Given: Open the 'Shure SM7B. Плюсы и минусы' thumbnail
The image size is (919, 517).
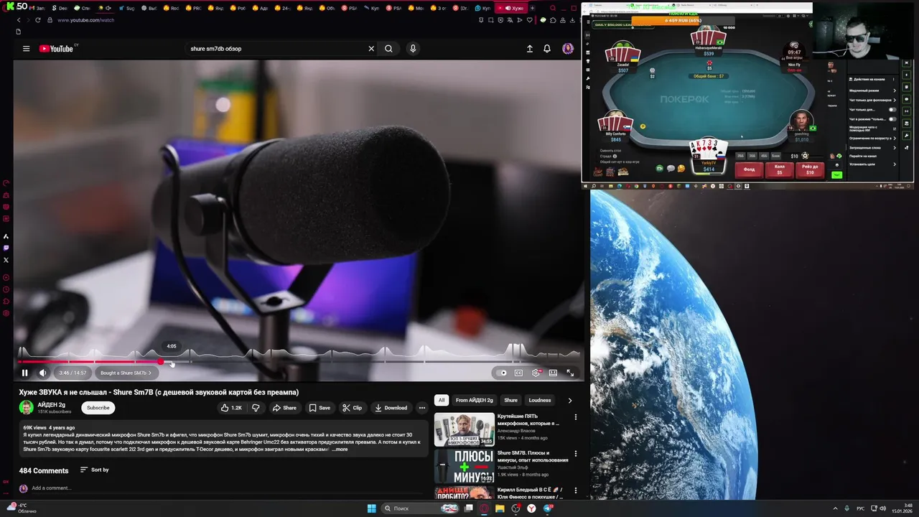Looking at the screenshot, I should click(x=465, y=465).
